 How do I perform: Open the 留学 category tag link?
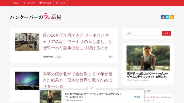111,57
